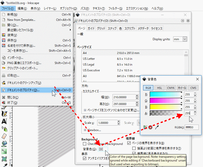Click the eyedropper icon in 背景色 dialog

click(x=157, y=127)
